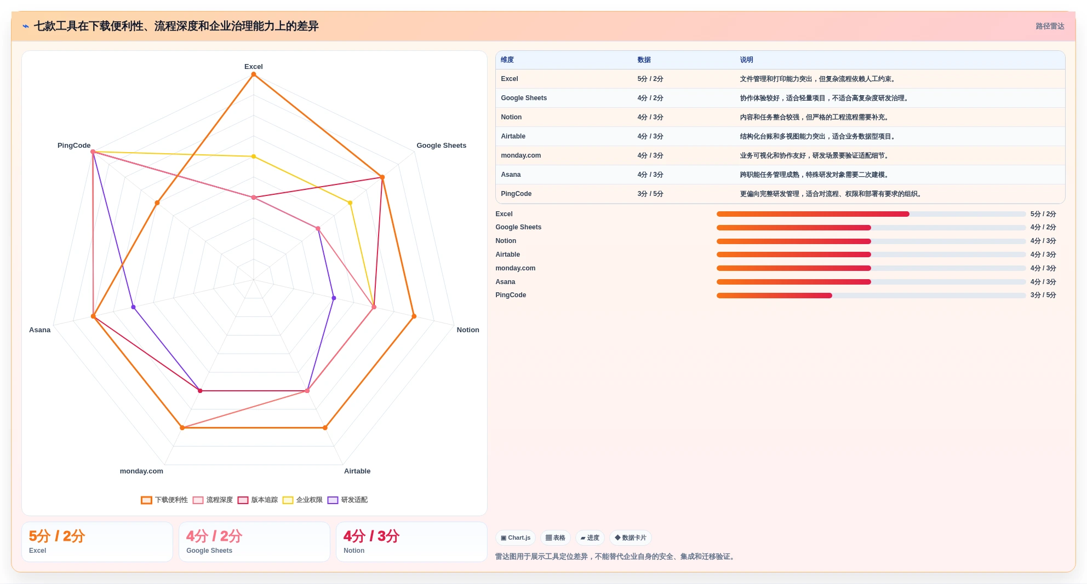Click the monday.com radar axis label
The image size is (1087, 584).
(141, 471)
